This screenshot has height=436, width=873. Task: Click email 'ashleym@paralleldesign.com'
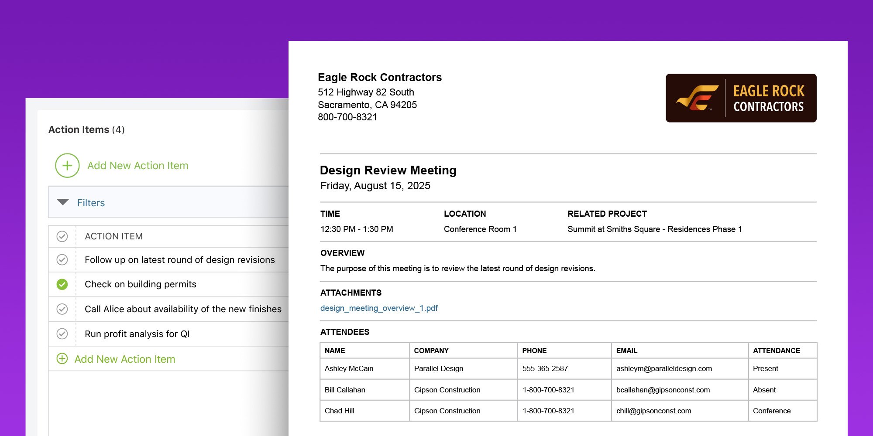point(664,368)
